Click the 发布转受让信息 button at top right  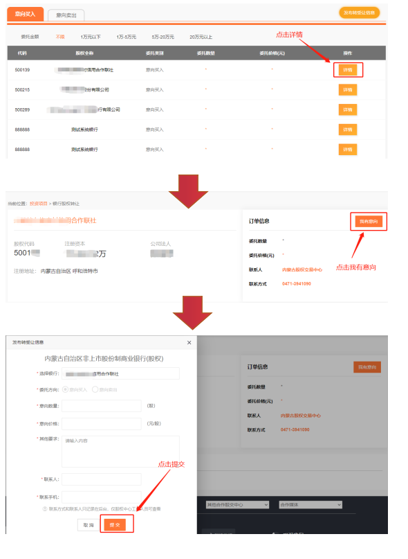[359, 13]
